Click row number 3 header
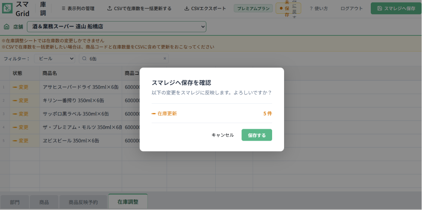Image resolution: width=422 pixels, height=210 pixels. point(4,114)
